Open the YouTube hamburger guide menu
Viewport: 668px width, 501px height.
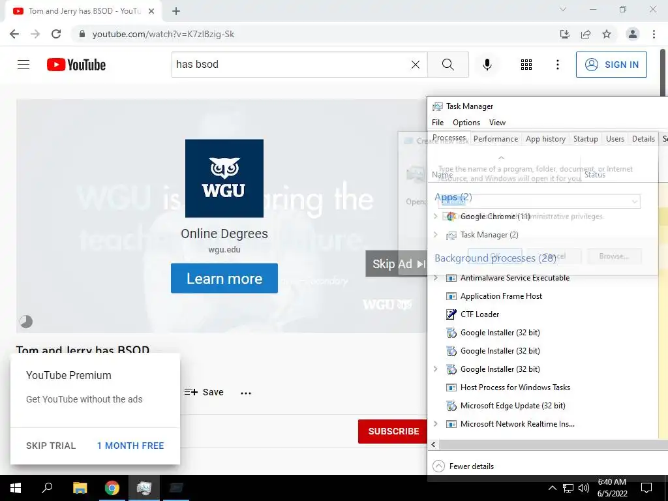tap(23, 65)
